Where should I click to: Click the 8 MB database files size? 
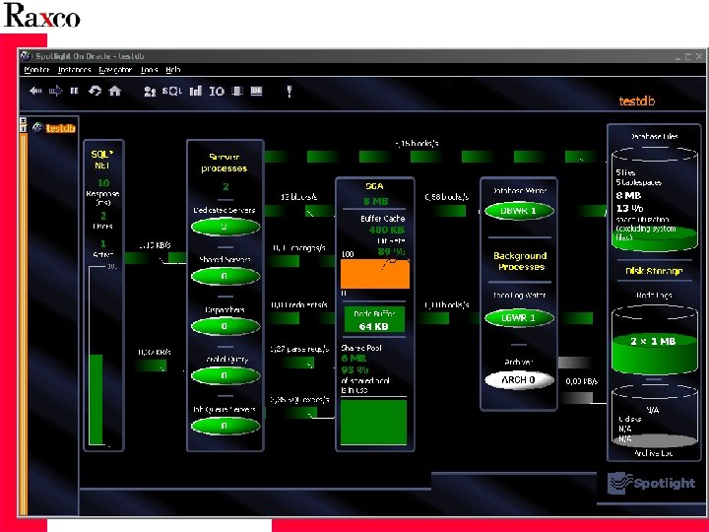pos(628,196)
